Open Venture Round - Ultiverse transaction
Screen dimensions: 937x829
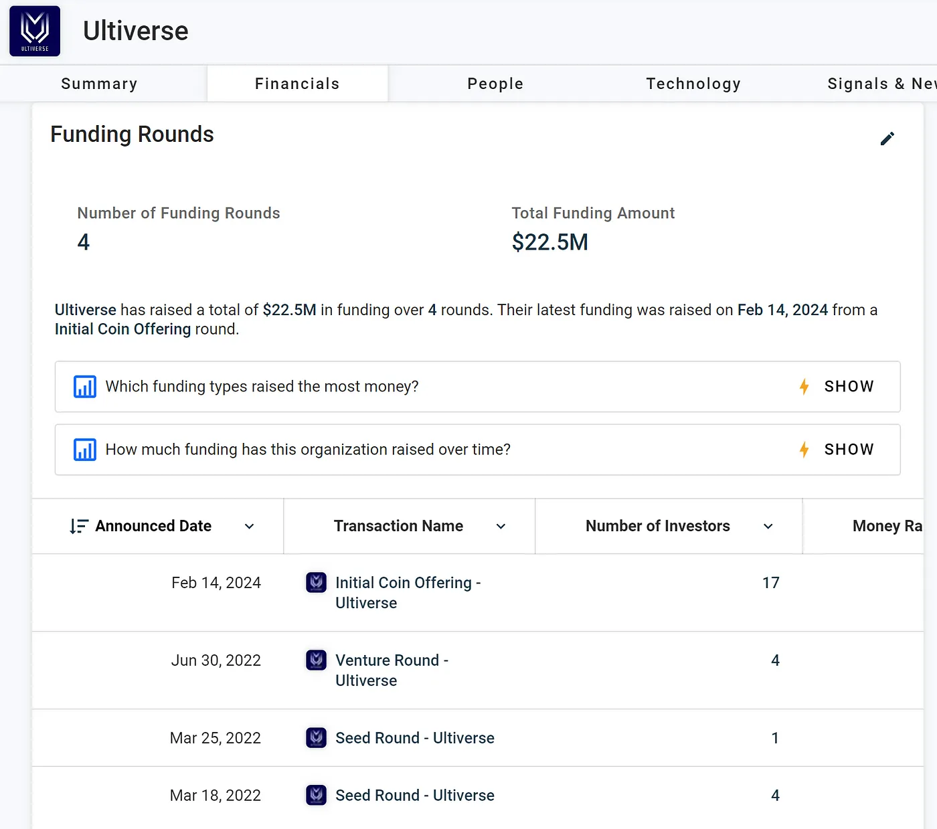tap(392, 670)
